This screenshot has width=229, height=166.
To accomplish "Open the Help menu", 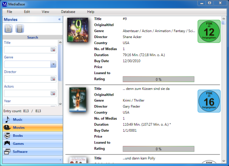I will (91, 12).
